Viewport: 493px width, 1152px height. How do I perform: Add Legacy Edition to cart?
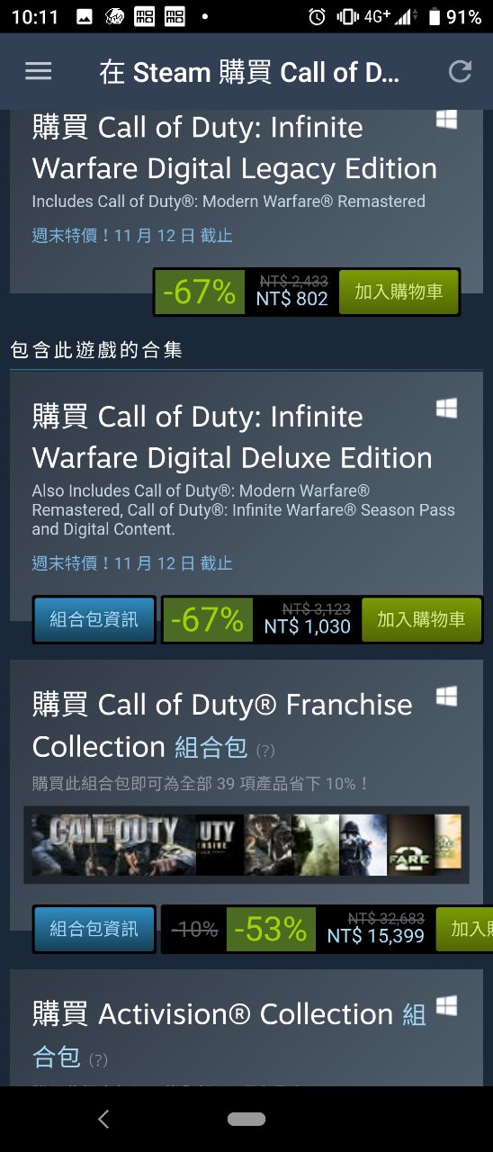point(399,292)
